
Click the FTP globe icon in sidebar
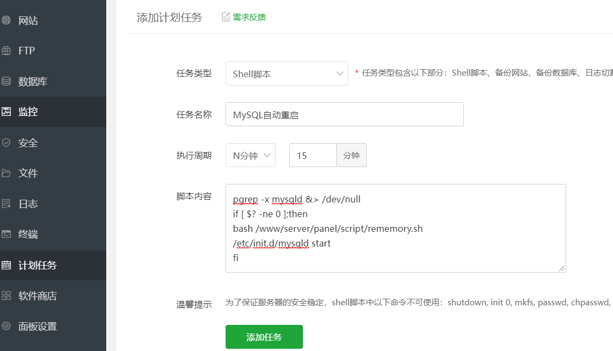pos(6,51)
